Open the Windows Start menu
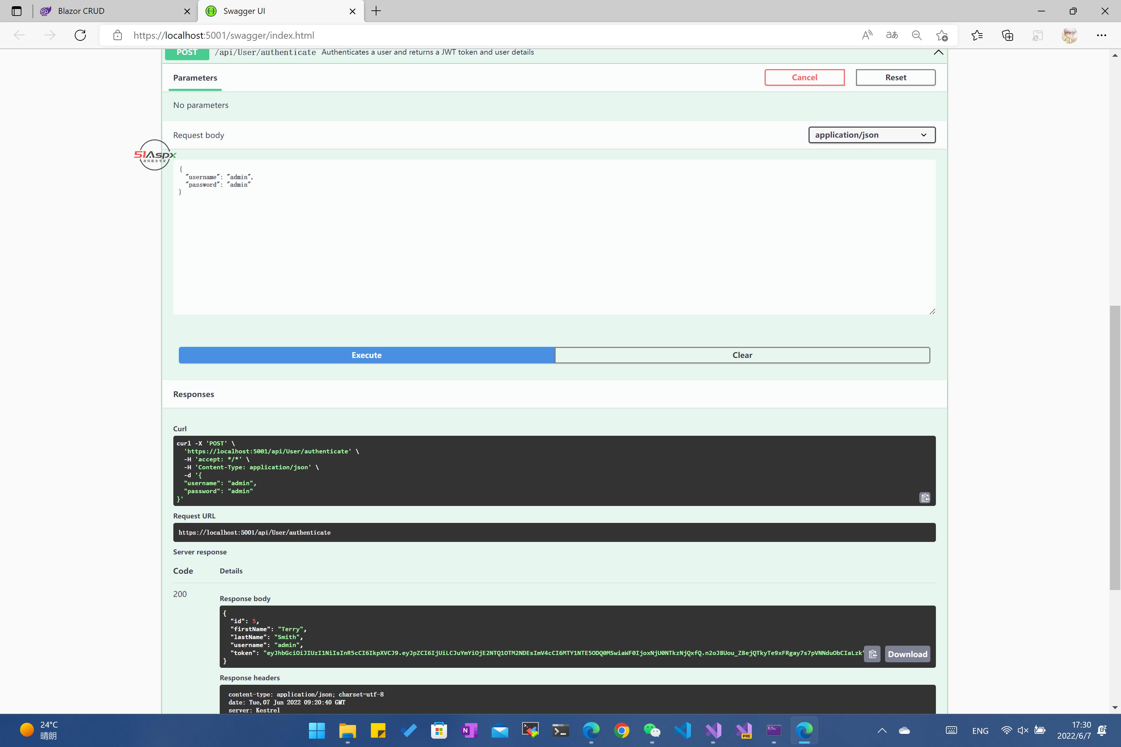 317,730
